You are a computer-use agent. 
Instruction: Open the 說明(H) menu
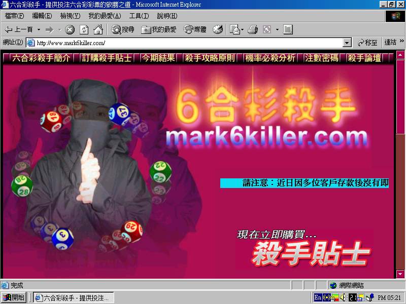[167, 16]
